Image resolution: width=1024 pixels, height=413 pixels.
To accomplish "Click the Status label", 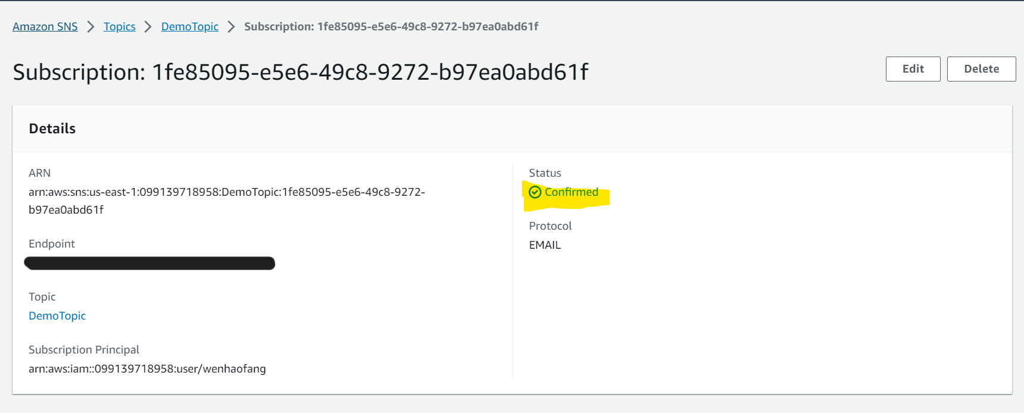I will pyautogui.click(x=545, y=173).
